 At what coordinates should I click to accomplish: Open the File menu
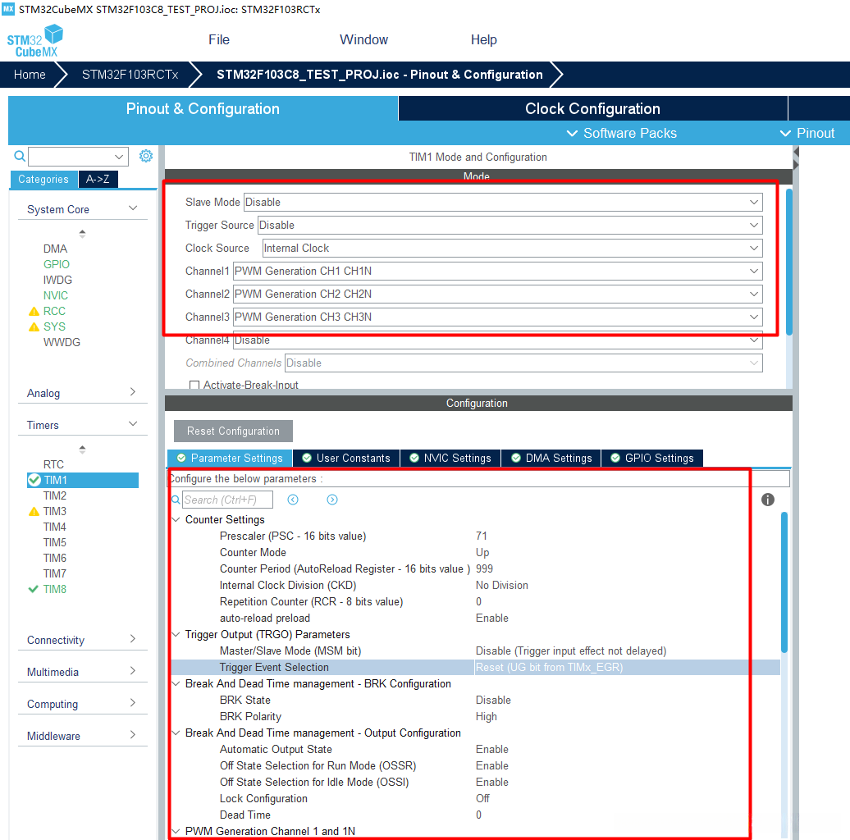219,39
